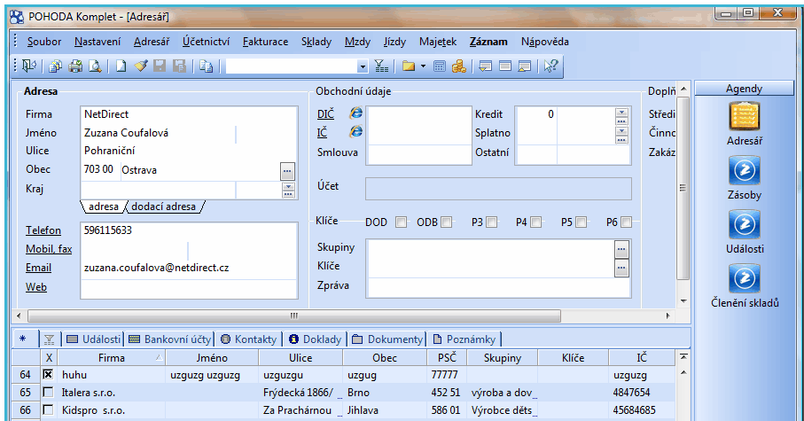Click into the Firma field with NetDirect
This screenshot has height=421, width=804.
[x=189, y=114]
